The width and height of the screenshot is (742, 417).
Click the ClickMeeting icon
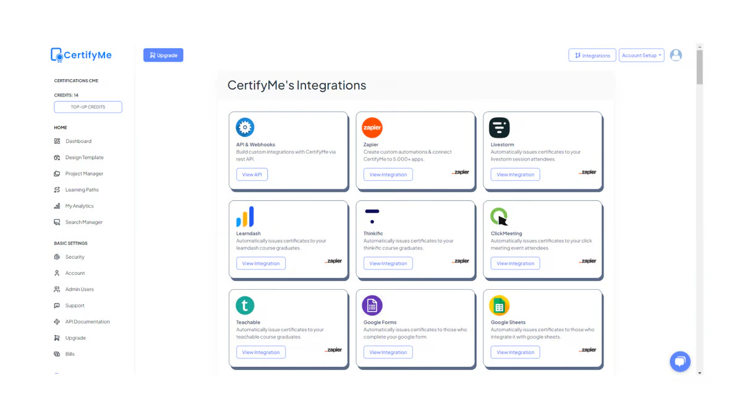[x=499, y=216]
